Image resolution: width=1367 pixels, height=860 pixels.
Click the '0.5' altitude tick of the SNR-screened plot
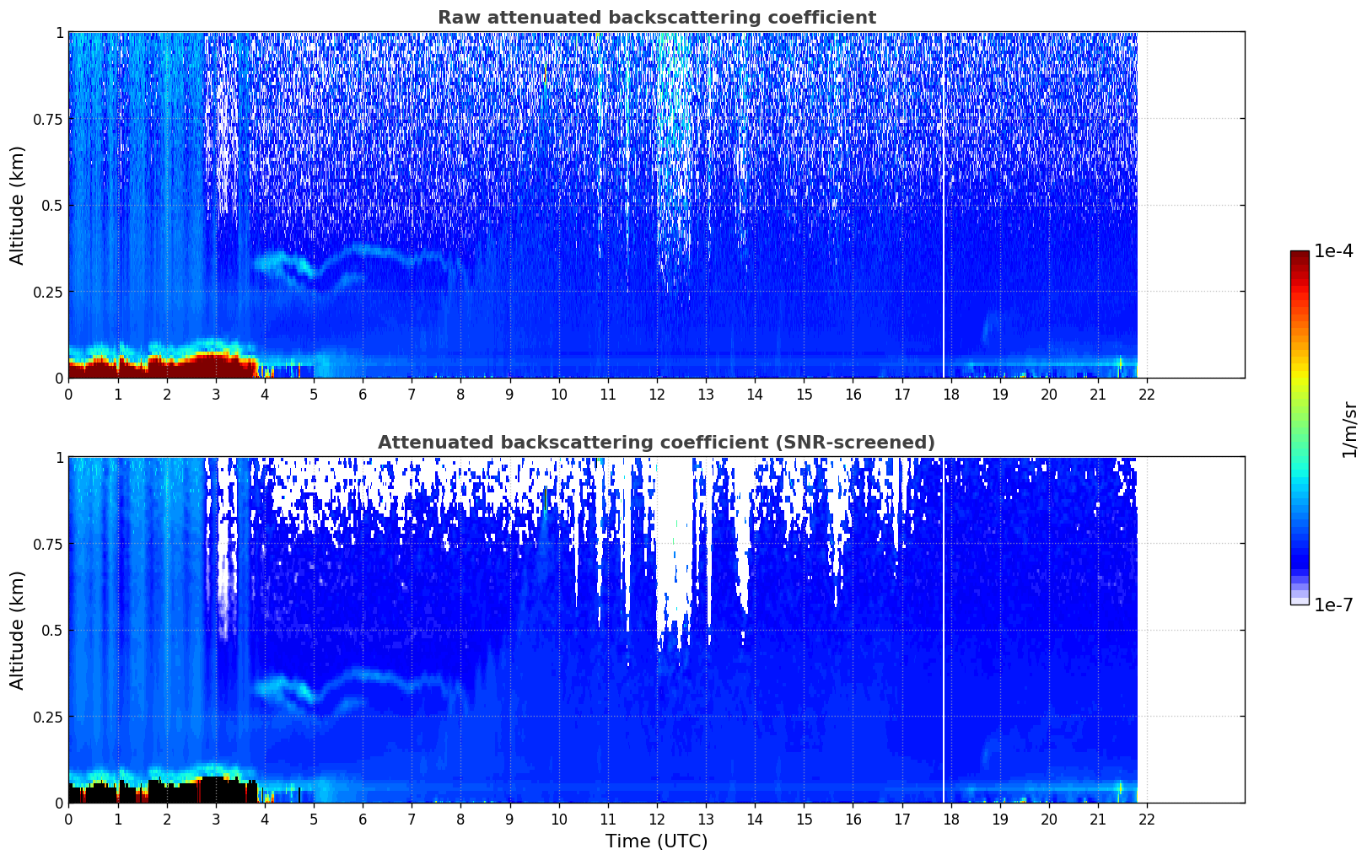click(53, 631)
